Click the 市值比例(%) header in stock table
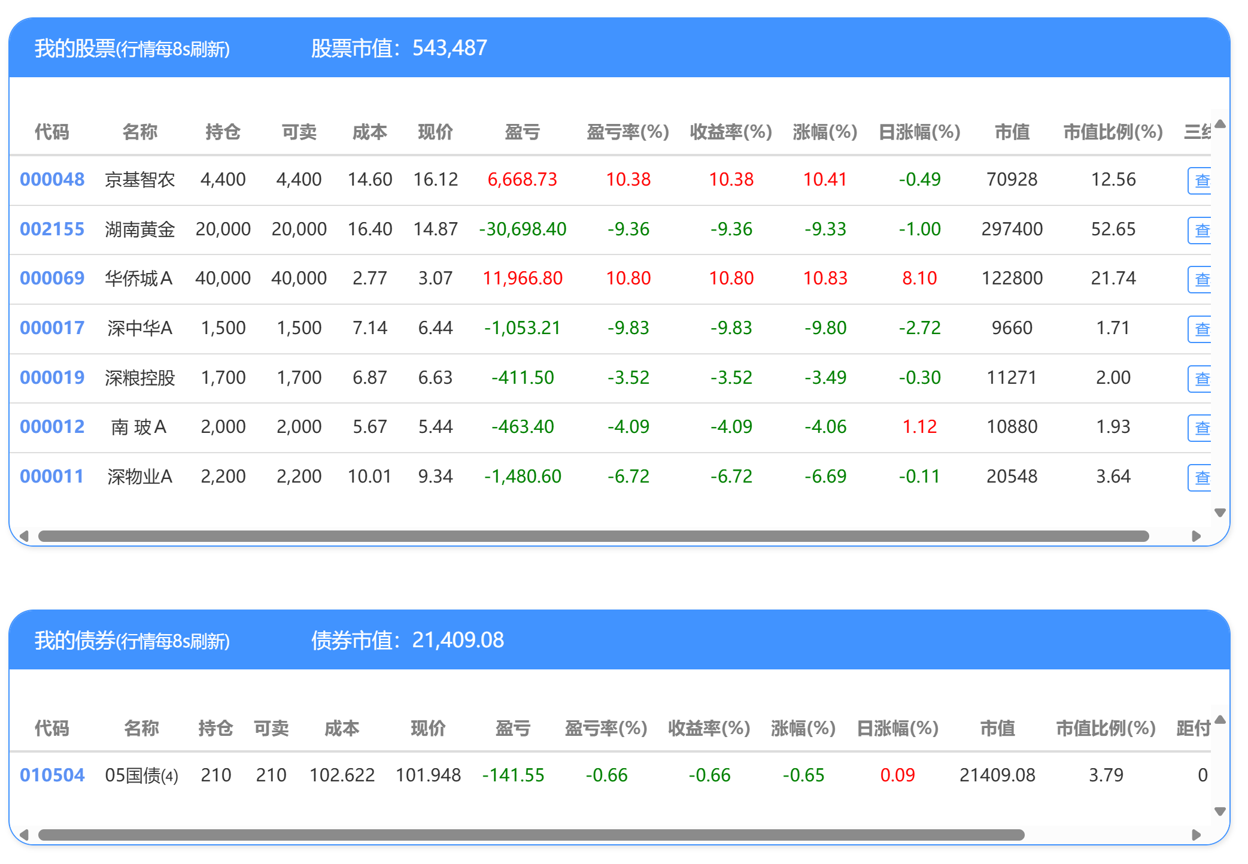Screen dimensions: 1248x864 pos(1113,132)
